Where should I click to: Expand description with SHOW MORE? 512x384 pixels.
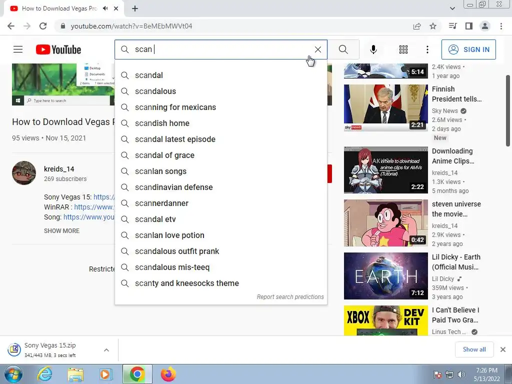tap(61, 231)
